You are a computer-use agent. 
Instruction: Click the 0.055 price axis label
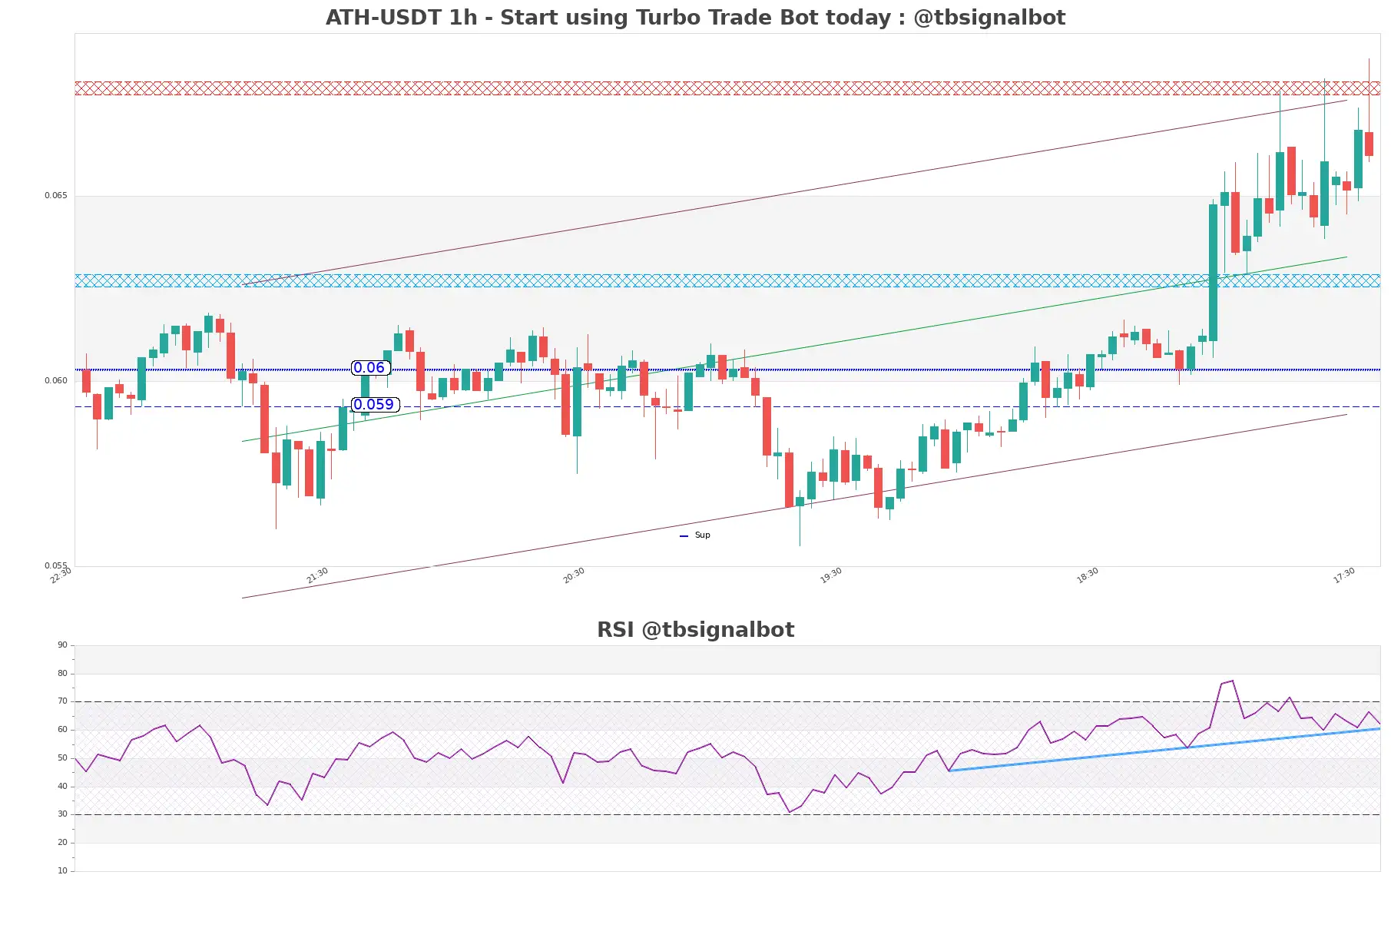pos(55,565)
